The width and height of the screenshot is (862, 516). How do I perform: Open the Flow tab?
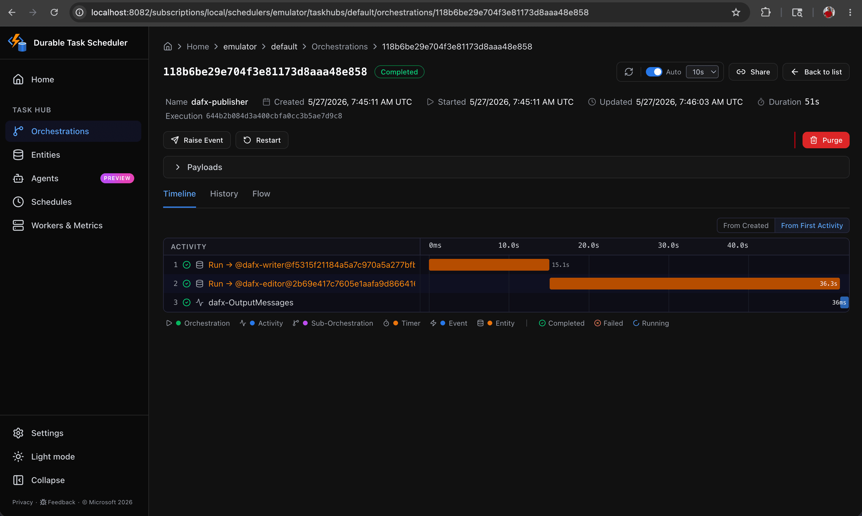(x=261, y=194)
